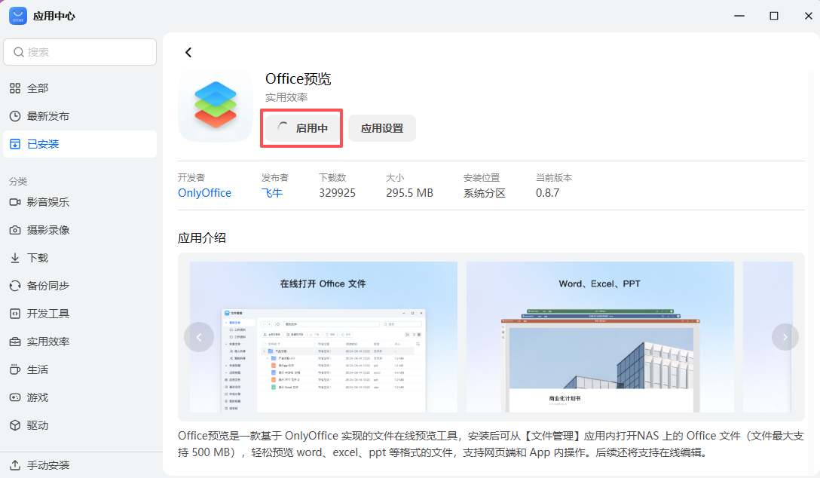Image resolution: width=820 pixels, height=478 pixels.
Task: Click the 下载 arrow icon
Action: [15, 258]
